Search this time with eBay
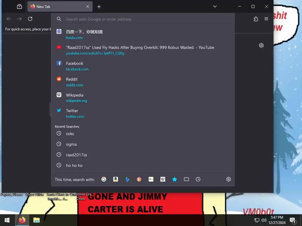 click(151, 179)
